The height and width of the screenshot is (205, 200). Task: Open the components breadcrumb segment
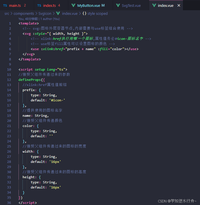[x=24, y=13]
